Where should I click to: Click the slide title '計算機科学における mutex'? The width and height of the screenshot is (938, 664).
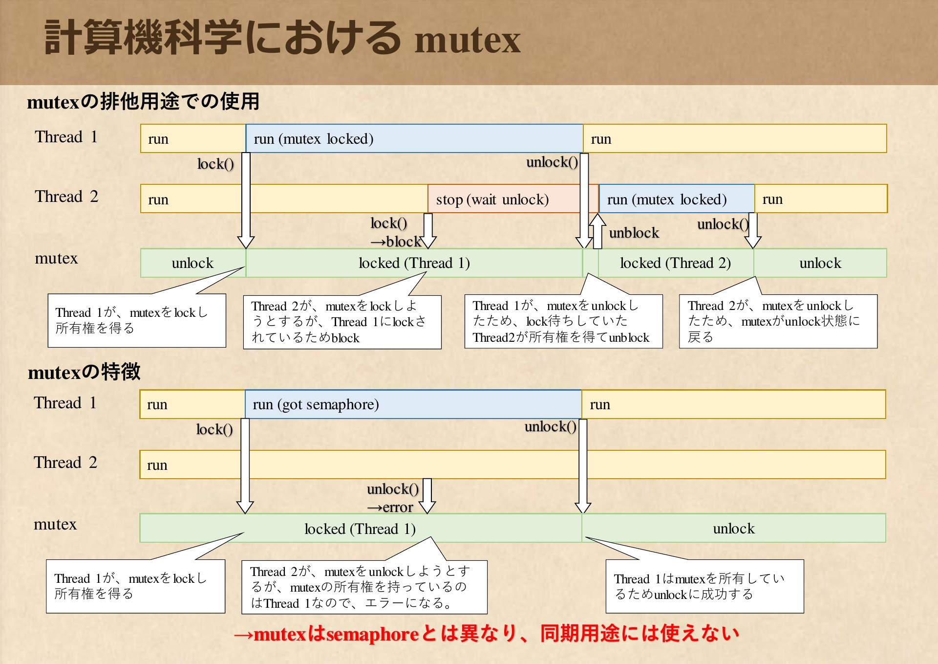tap(282, 38)
